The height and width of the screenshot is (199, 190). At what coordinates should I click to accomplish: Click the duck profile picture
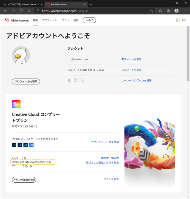tap(21, 55)
